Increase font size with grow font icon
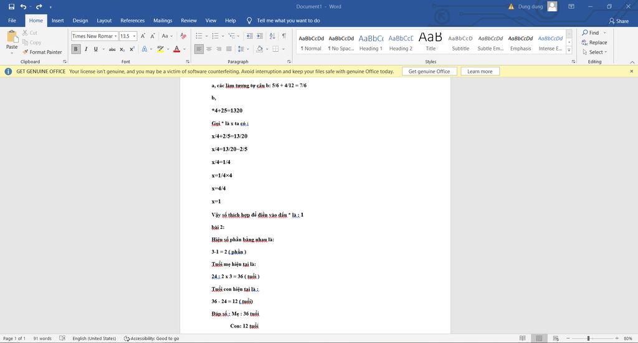 [143, 36]
